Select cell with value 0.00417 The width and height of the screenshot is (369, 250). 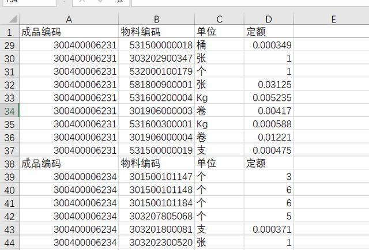tap(269, 111)
